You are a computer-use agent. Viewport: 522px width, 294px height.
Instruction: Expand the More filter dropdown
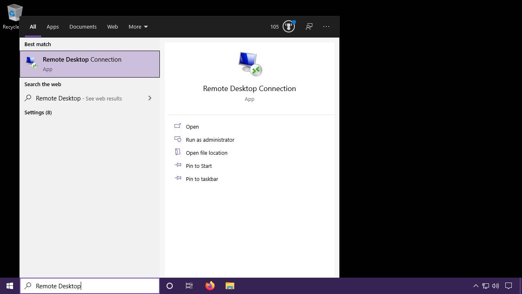138,27
